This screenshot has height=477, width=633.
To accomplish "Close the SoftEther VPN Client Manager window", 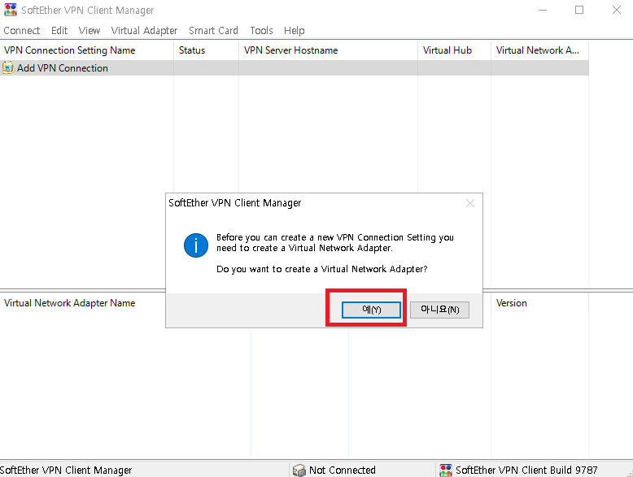I will (616, 10).
